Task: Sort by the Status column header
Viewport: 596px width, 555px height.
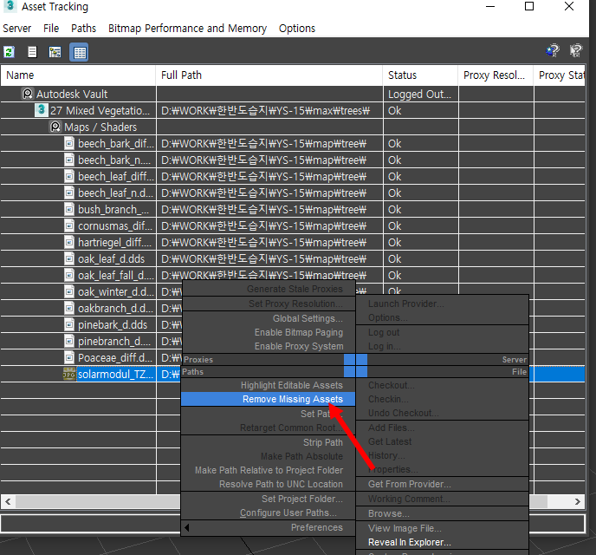Action: click(420, 75)
